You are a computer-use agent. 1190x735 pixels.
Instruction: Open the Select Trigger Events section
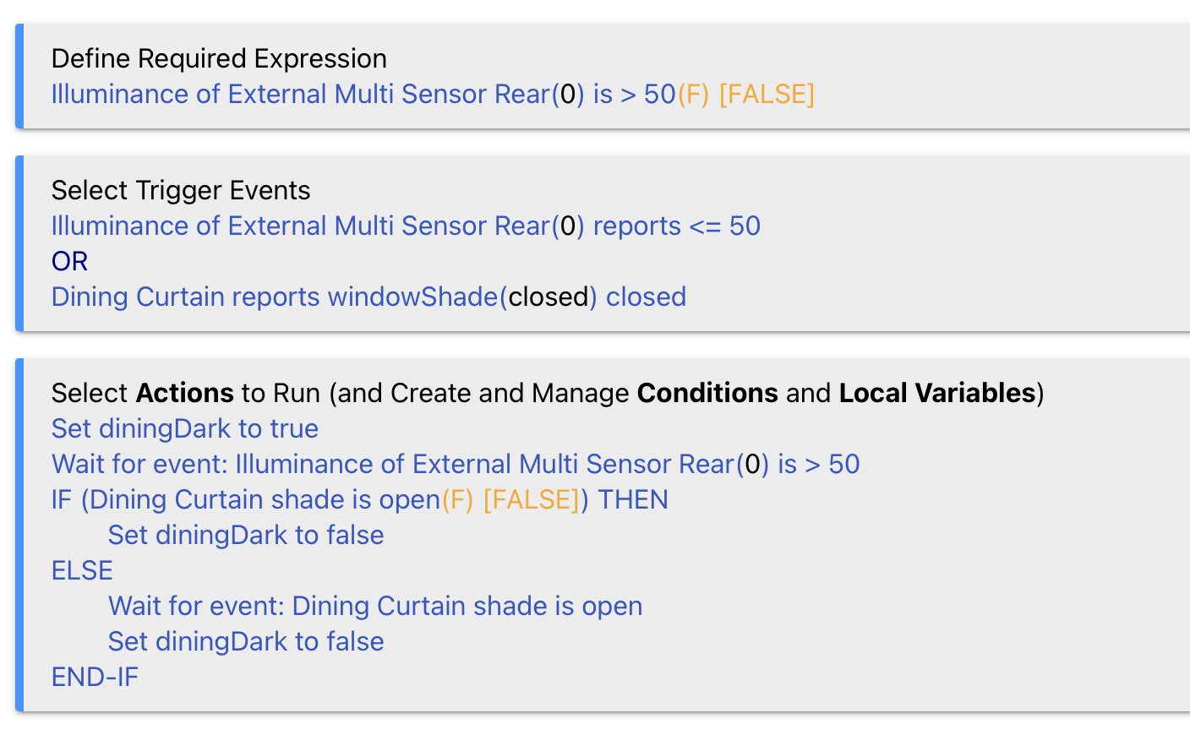pyautogui.click(x=181, y=190)
